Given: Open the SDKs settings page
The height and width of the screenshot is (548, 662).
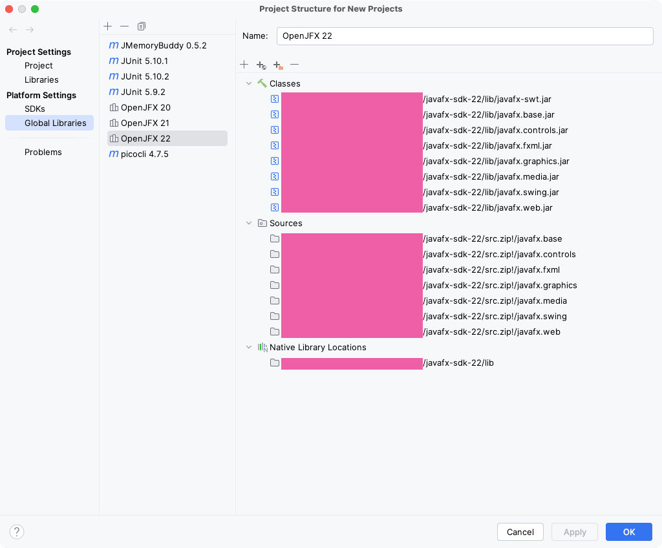Looking at the screenshot, I should pyautogui.click(x=35, y=109).
